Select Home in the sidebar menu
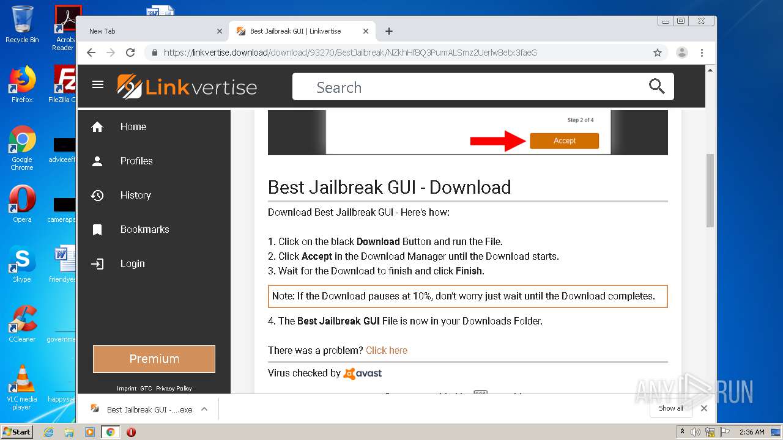This screenshot has height=440, width=783. click(x=154, y=127)
